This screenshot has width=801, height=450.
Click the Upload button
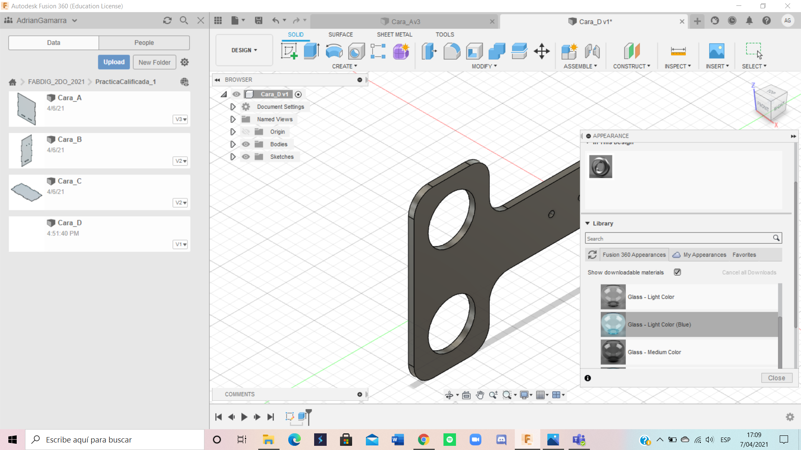[114, 62]
